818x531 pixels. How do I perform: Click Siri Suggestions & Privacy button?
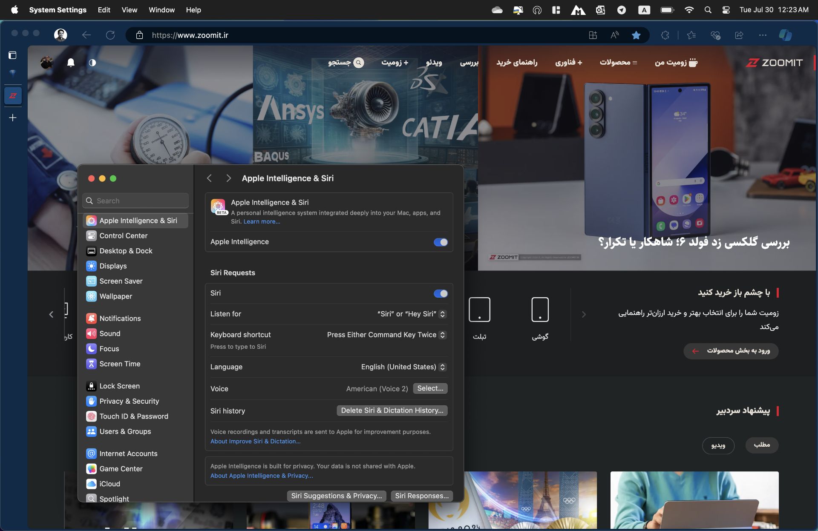337,496
